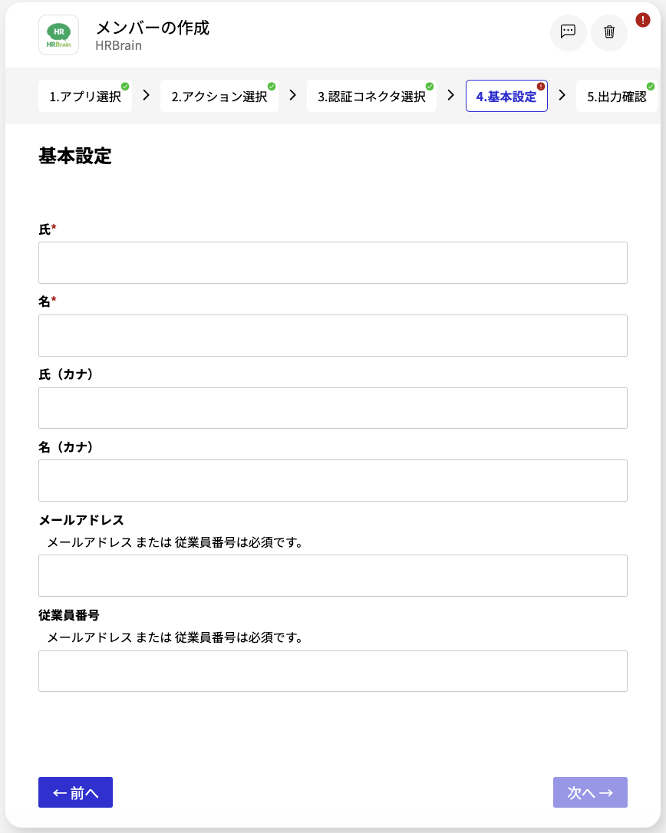
Task: Click the メールアドレス field label
Action: click(81, 520)
